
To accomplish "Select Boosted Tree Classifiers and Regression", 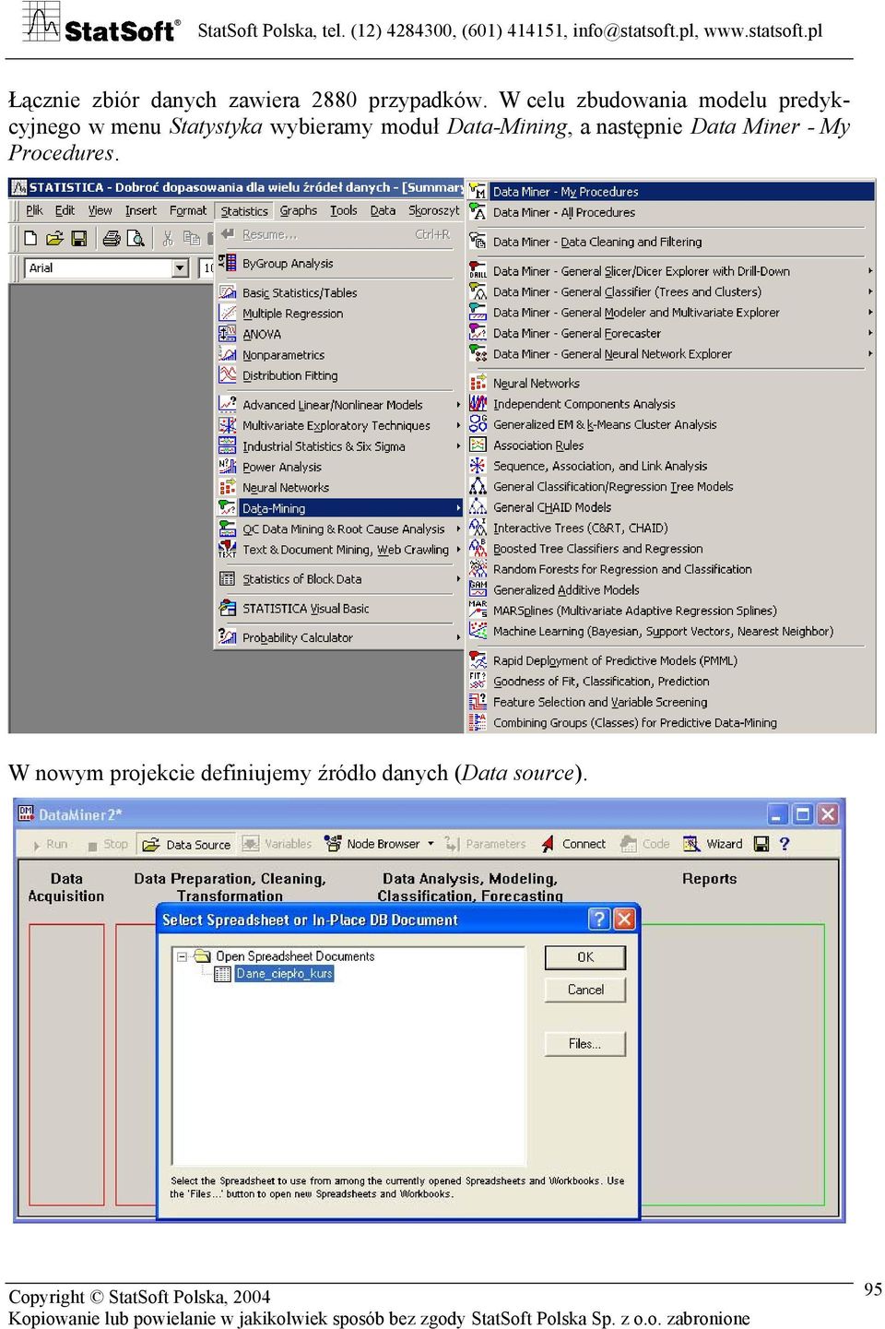I will 670,548.
